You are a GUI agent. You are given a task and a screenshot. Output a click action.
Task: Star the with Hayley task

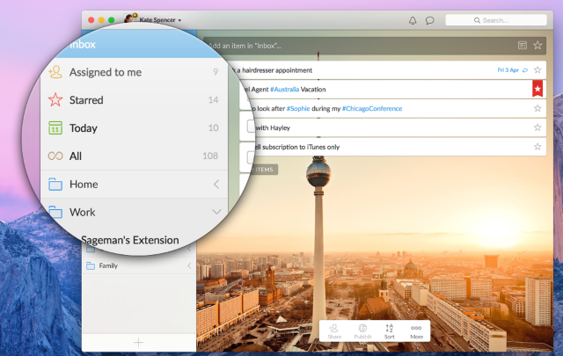[x=537, y=127]
